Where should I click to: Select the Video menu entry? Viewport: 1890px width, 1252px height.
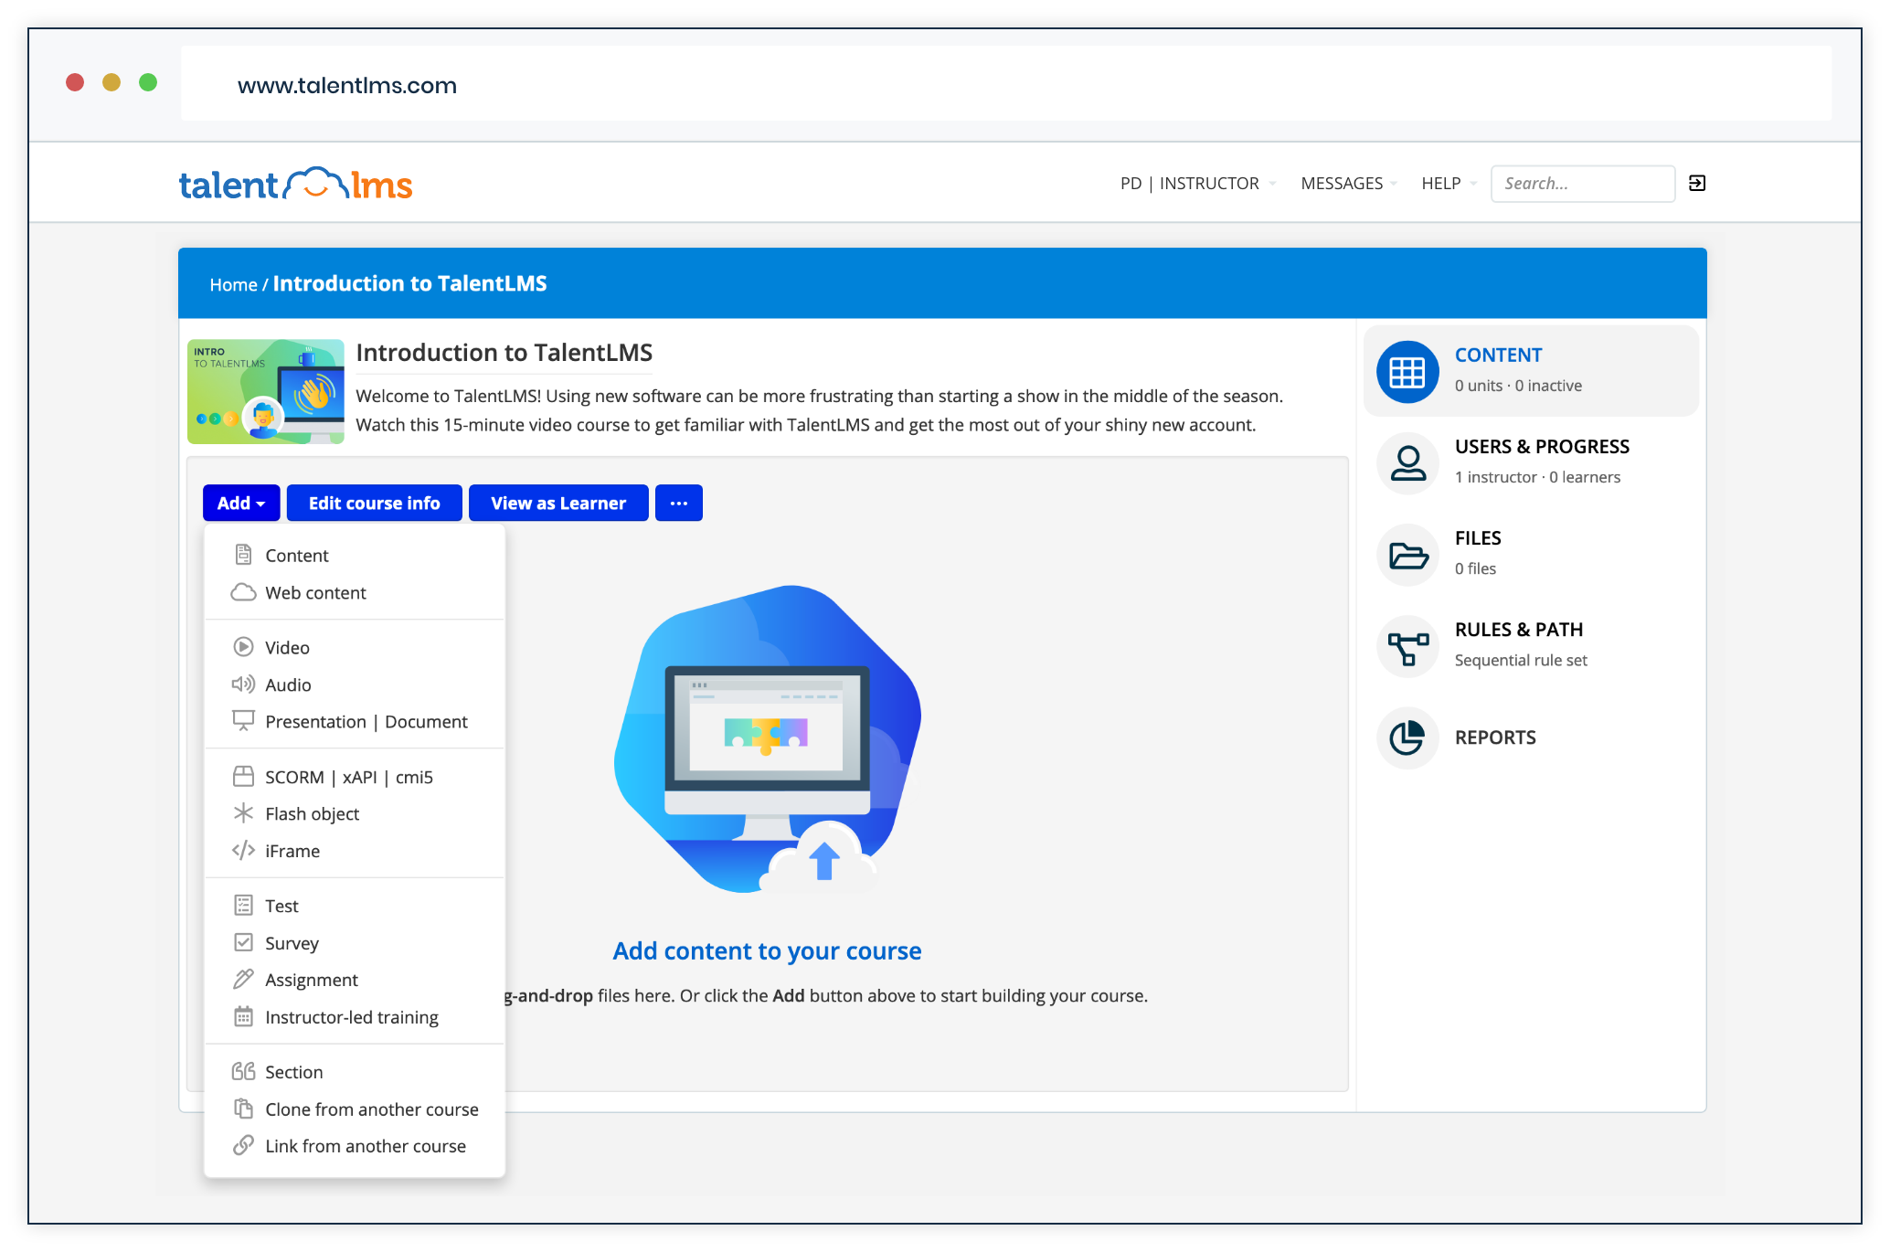[x=355, y=647]
